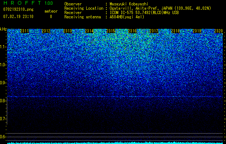Viewport: 226px width, 144px height.
Task: Click the kHz axis unit label
Action: (x=3, y=29)
